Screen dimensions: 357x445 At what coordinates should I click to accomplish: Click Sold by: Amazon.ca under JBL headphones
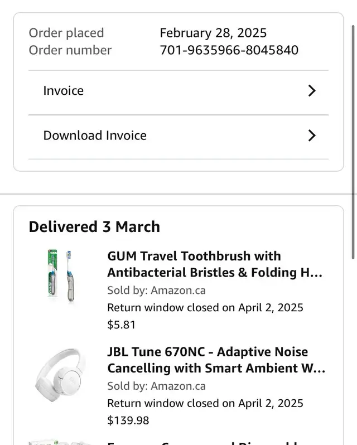[x=156, y=386]
